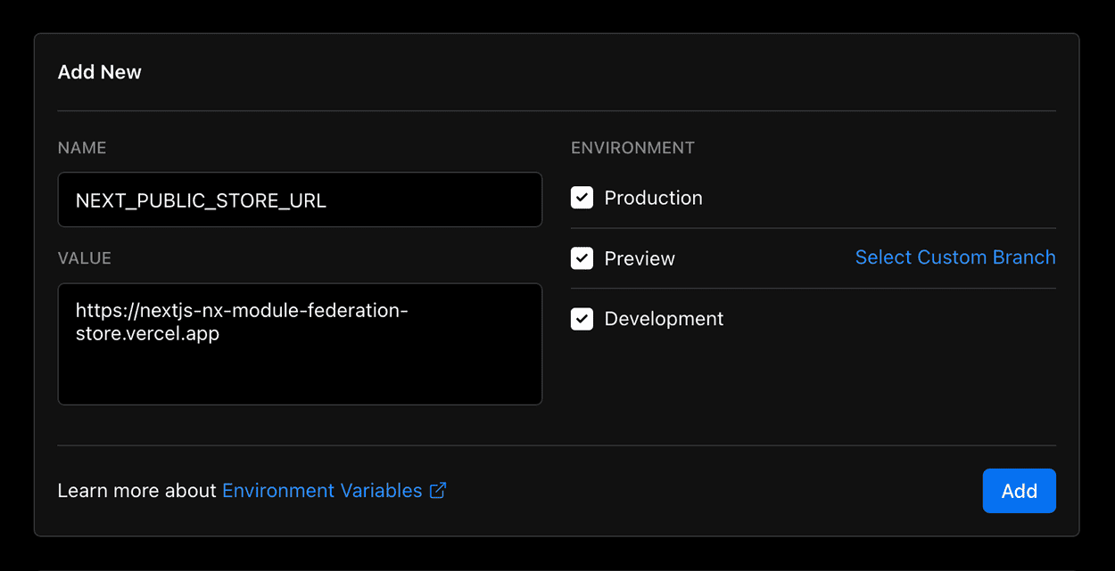Click the ENVIRONMENT section label
Screen dimensions: 1115x571
632,147
